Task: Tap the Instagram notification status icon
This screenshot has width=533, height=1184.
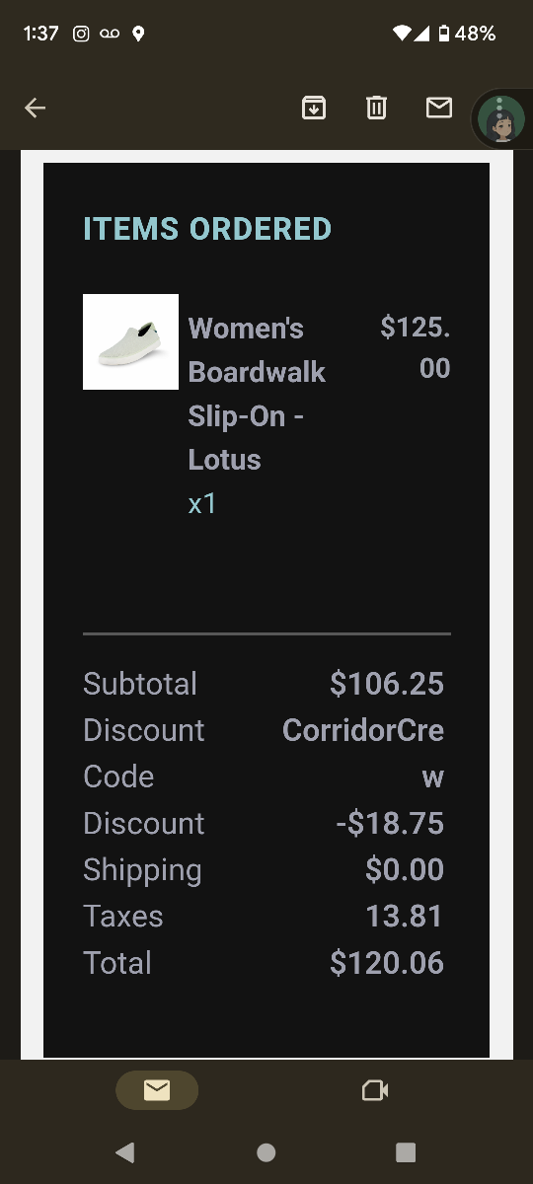Action: 81,34
